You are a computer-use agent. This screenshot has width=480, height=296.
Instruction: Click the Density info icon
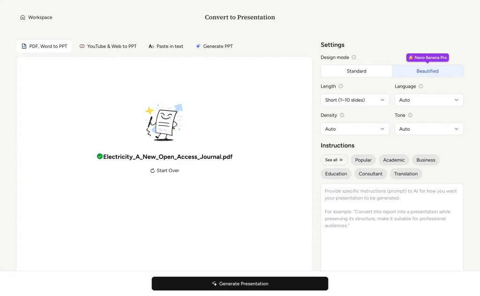(x=342, y=115)
